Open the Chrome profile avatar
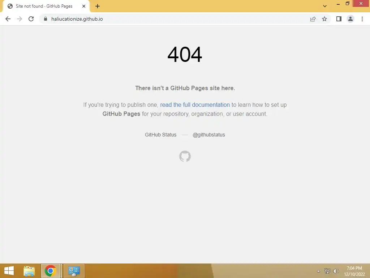The height and width of the screenshot is (278, 370). click(350, 19)
